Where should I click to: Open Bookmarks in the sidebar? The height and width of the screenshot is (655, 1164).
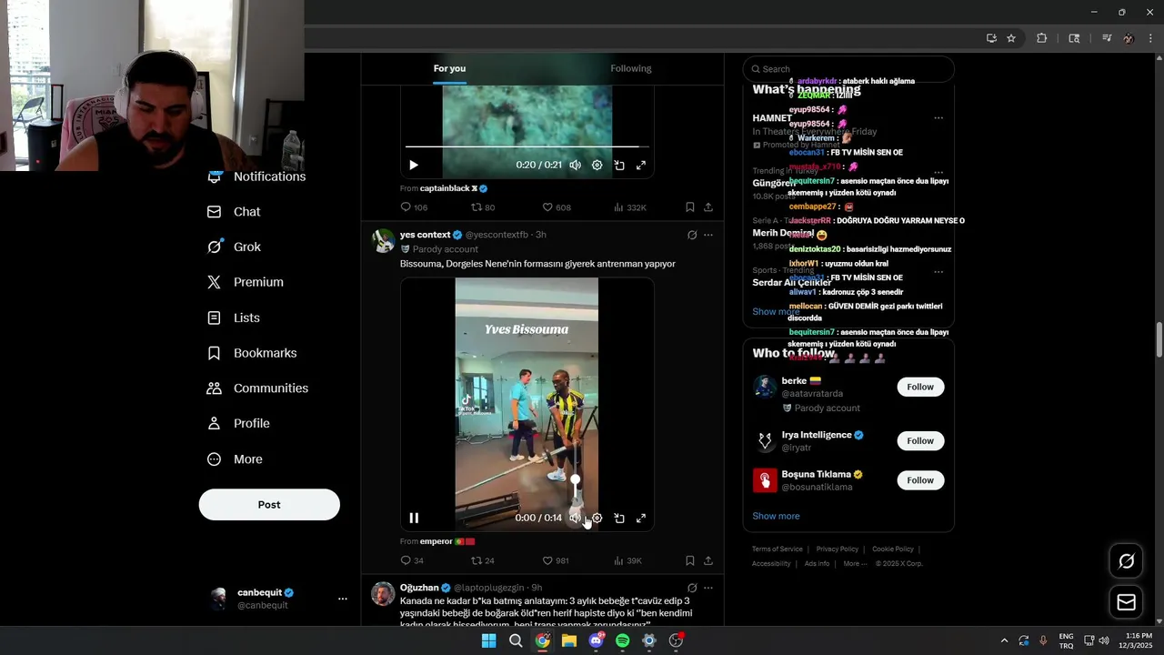coord(252,353)
